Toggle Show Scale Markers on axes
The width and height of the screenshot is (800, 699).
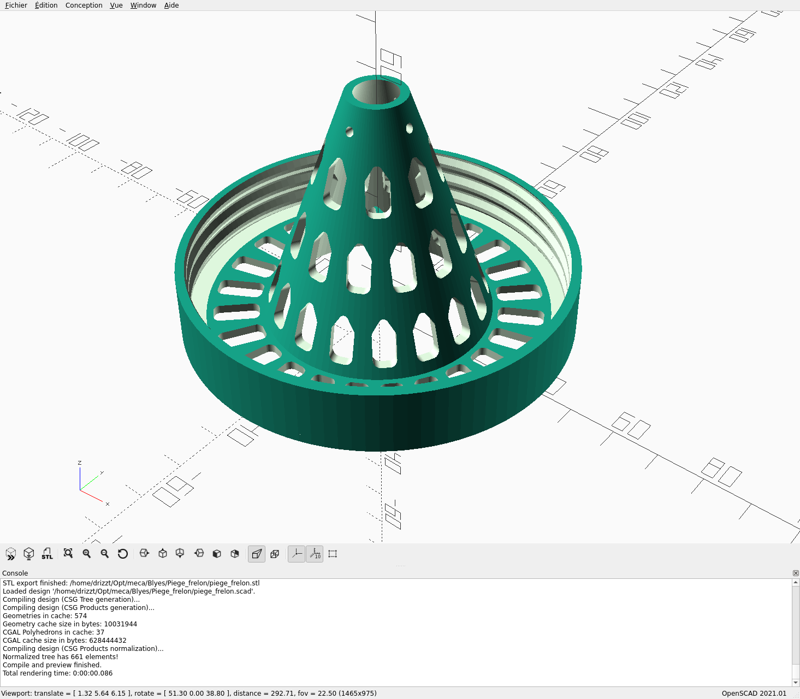[x=315, y=554]
